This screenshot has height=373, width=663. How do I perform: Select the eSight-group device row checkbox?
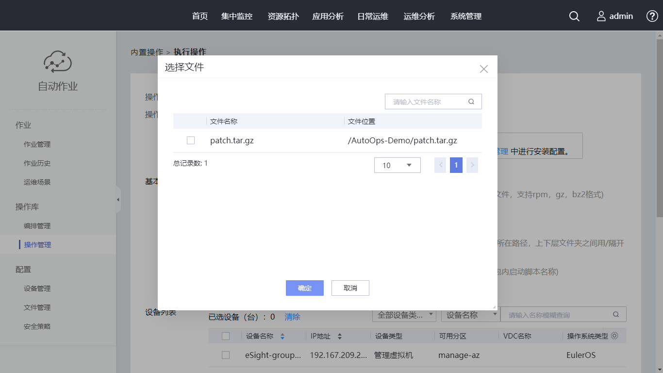(226, 355)
